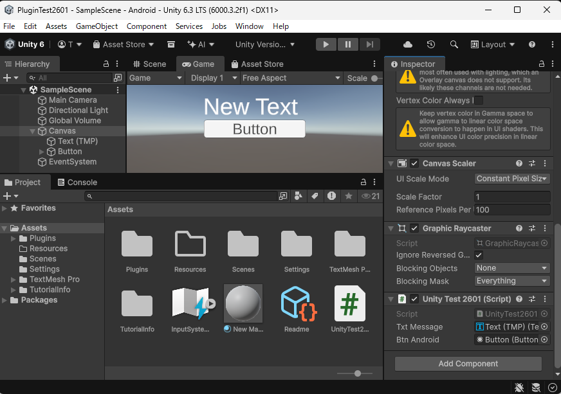Open the Blocking Mask dropdown
Image resolution: width=561 pixels, height=394 pixels.
[512, 281]
